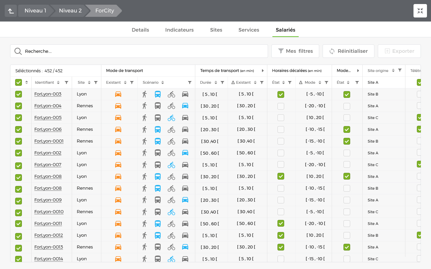The image size is (431, 269).
Task: Click the Recherche search field
Action: click(139, 51)
